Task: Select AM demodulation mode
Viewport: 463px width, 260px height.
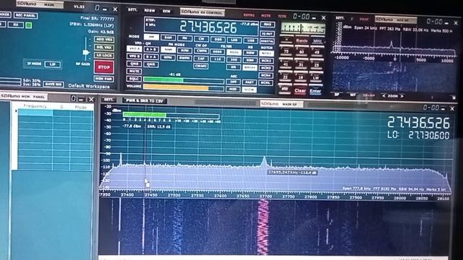Action: (151, 37)
